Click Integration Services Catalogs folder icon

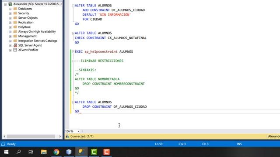point(15,41)
